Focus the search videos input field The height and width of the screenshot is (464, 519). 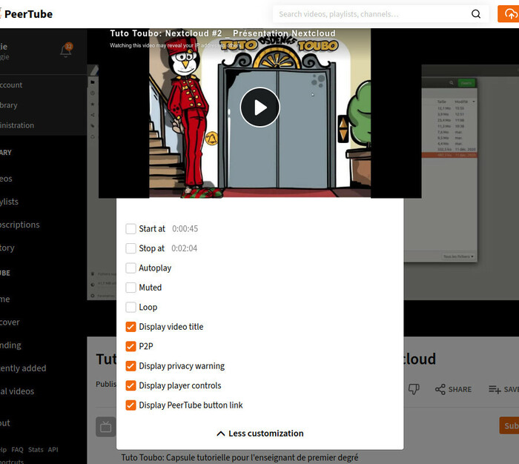coord(371,14)
